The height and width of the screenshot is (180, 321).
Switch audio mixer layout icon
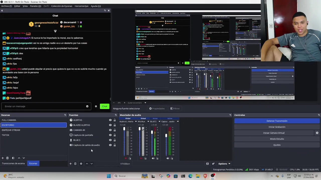click(x=207, y=164)
